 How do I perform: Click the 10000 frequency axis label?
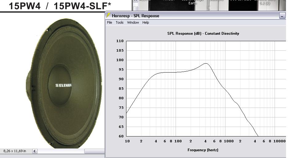pos(280,141)
